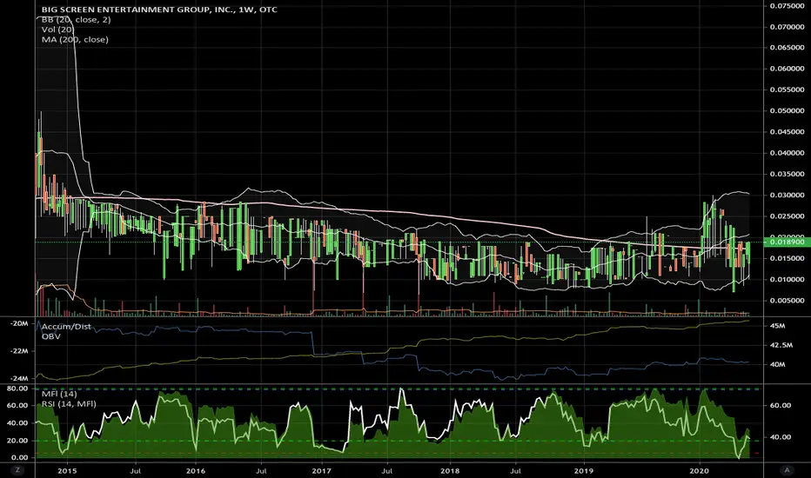Screen dimensions: 811x478
Task: Click the 80.00 MFI scale label
Action: (17, 388)
